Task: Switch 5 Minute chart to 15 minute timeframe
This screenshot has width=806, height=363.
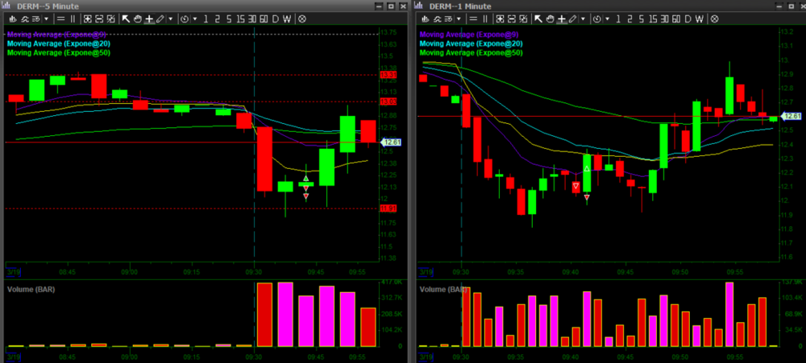Action: click(x=240, y=18)
